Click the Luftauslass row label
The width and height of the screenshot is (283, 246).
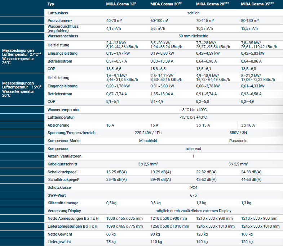pos(58,13)
